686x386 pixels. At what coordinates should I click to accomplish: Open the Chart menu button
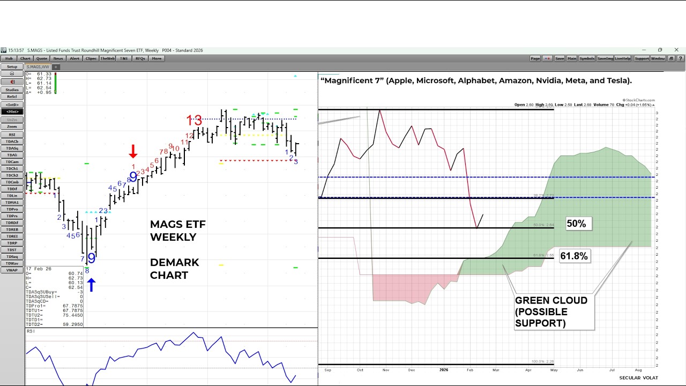(x=25, y=58)
